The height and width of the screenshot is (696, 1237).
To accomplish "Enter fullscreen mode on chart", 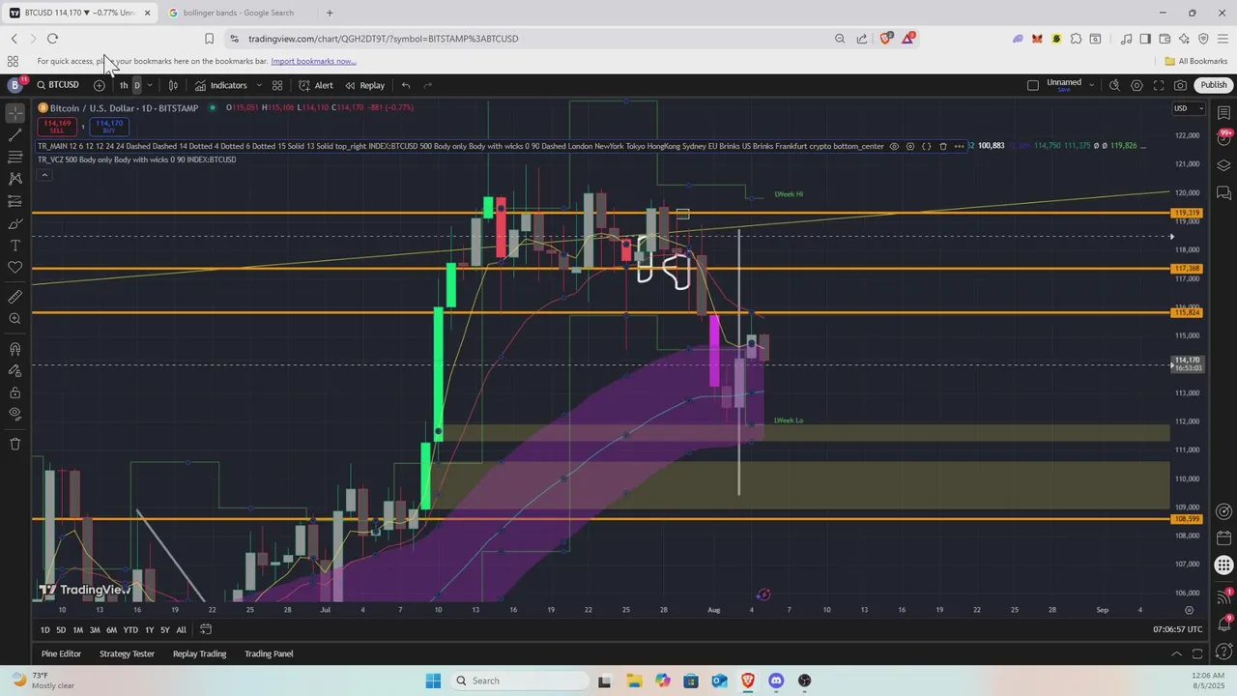I will coord(1159,85).
